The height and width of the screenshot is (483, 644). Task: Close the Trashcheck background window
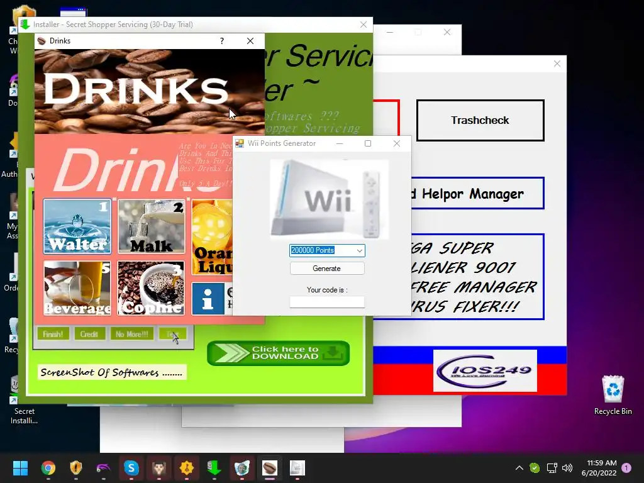pyautogui.click(x=557, y=64)
